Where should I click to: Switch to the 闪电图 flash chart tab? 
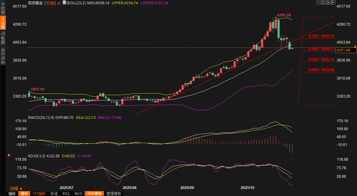[x=3, y=38]
